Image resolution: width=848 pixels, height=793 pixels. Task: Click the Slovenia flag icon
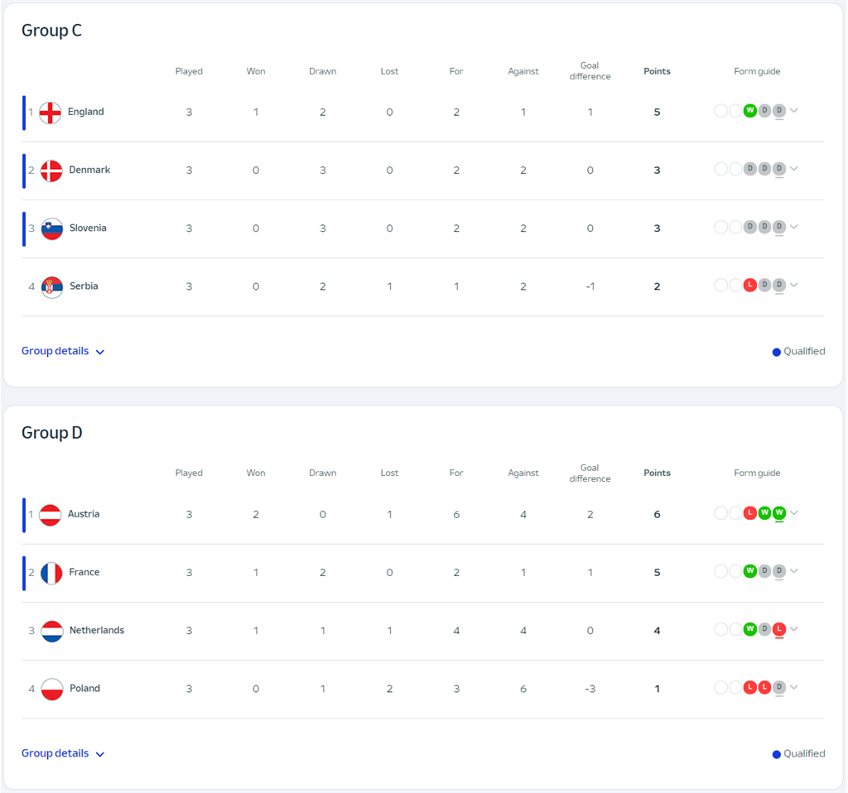52,228
